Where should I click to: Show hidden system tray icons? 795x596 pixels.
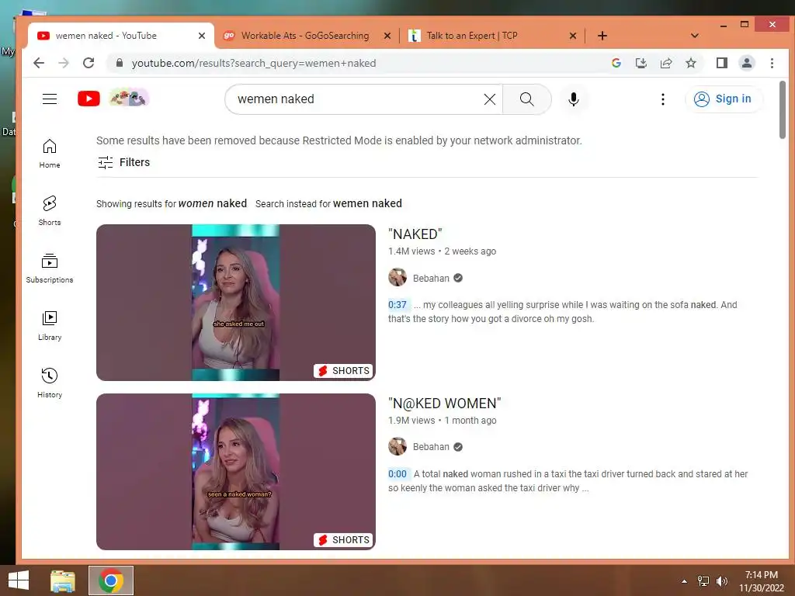[685, 581]
